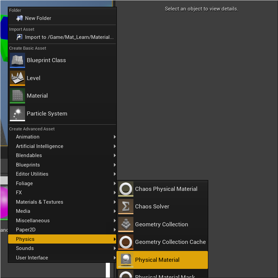Expand arrow next to Editor Utilities

click(114, 174)
